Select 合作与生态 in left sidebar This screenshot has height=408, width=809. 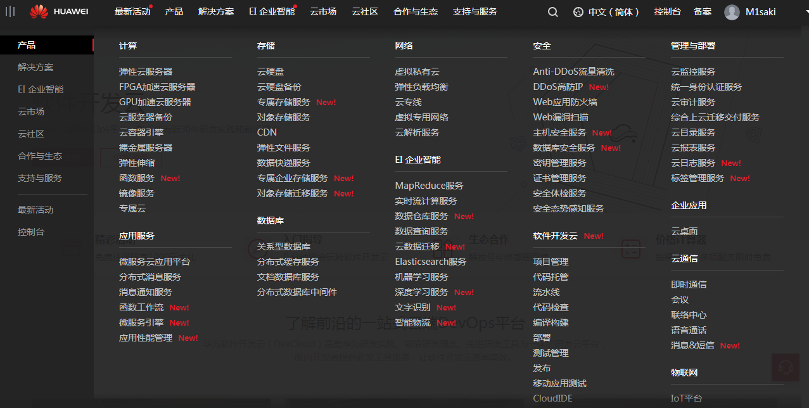(40, 156)
